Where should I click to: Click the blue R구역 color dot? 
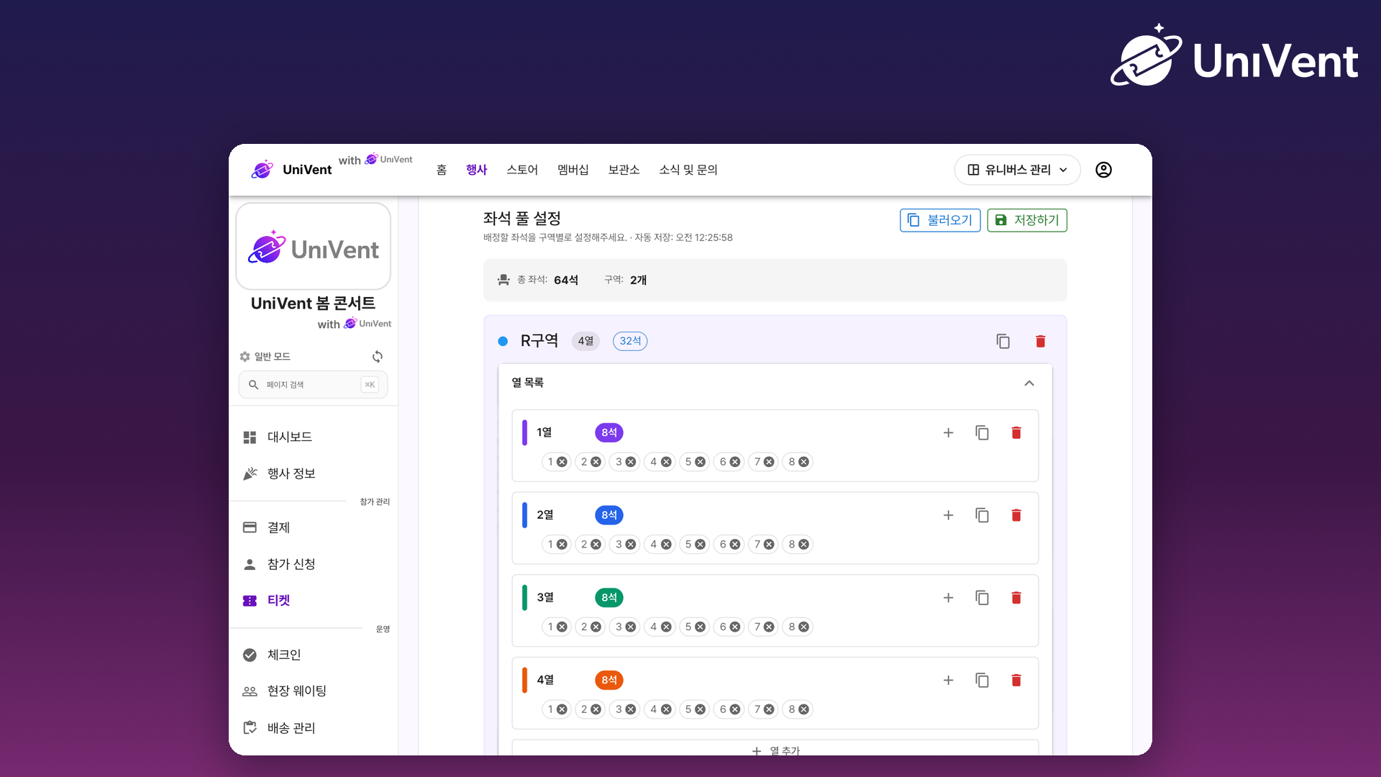point(503,341)
